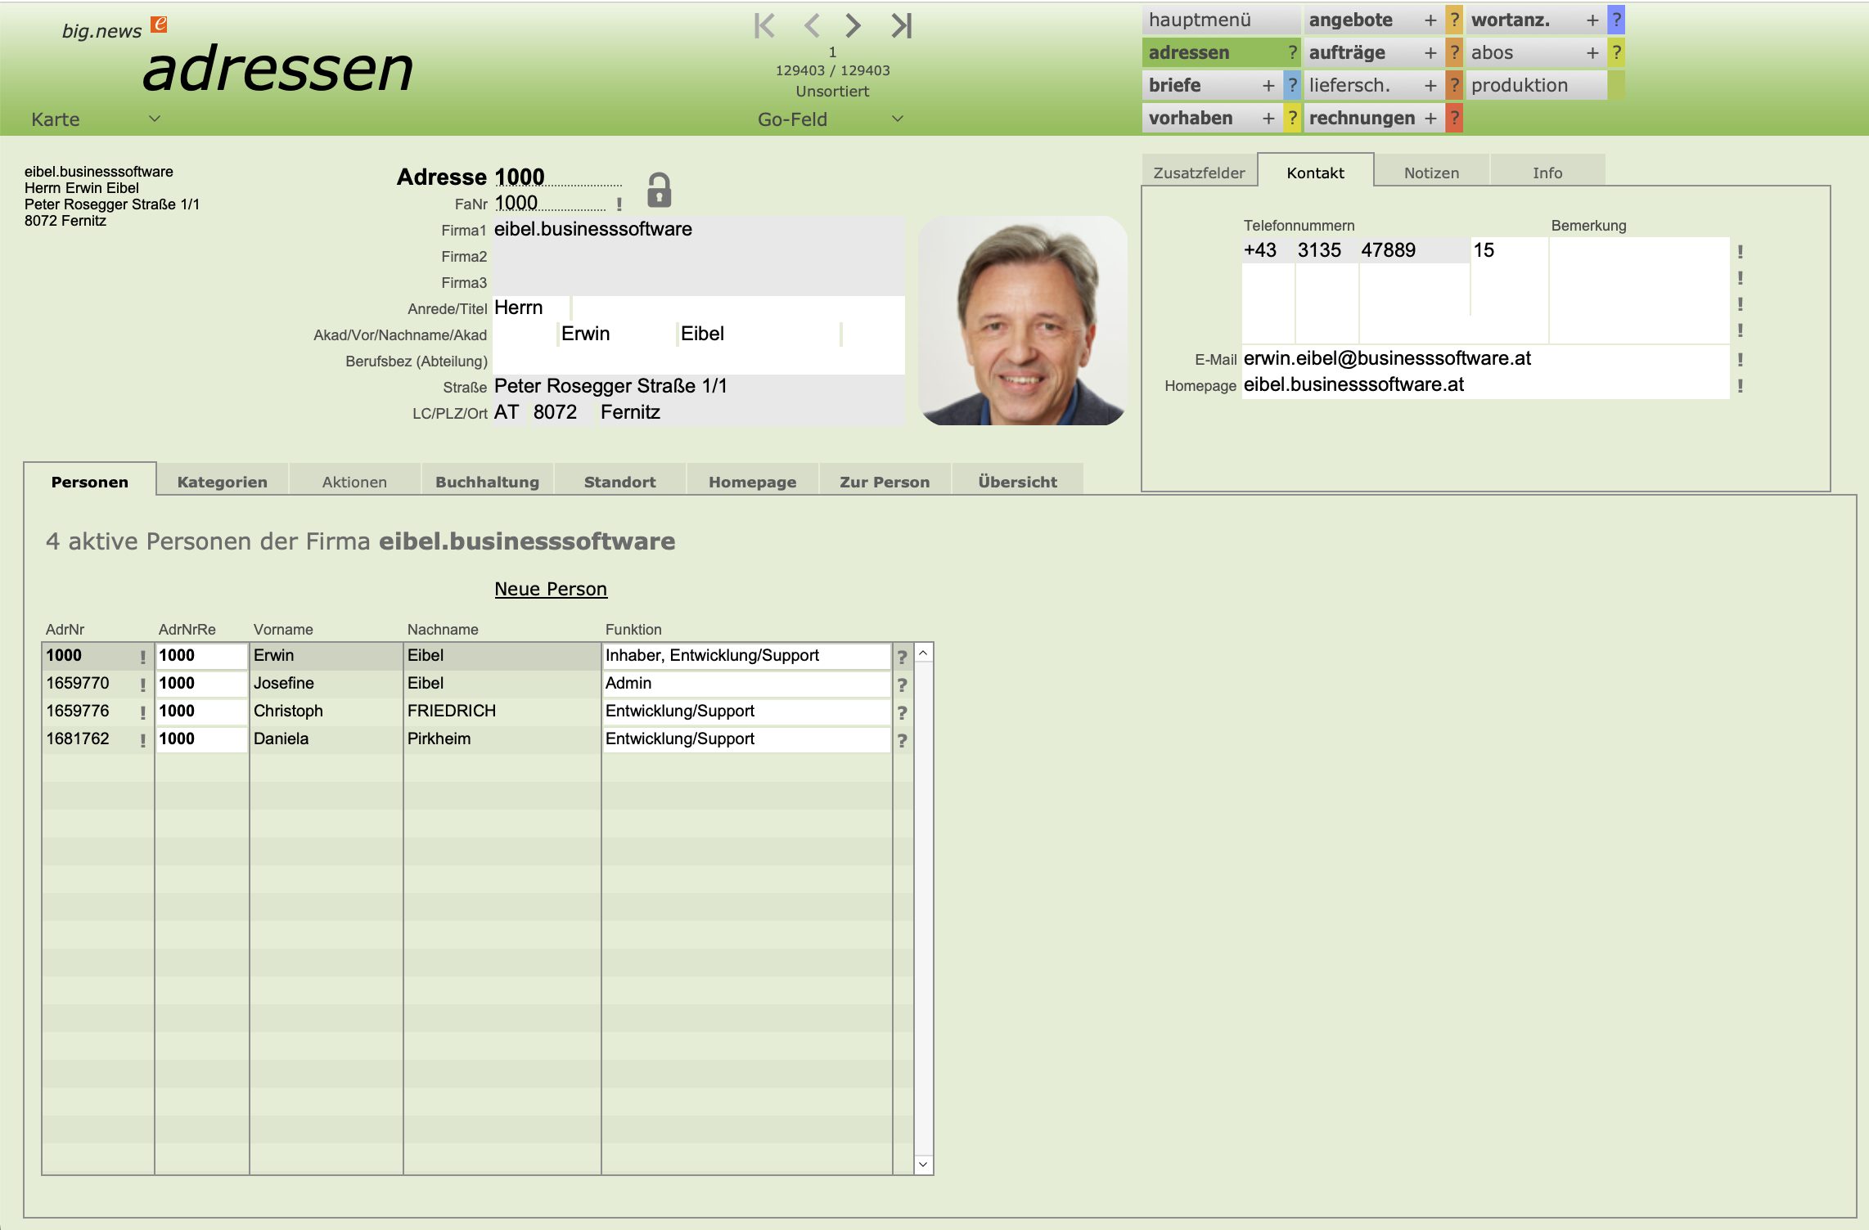Open the rechnungen module
The image size is (1869, 1230).
[1362, 118]
